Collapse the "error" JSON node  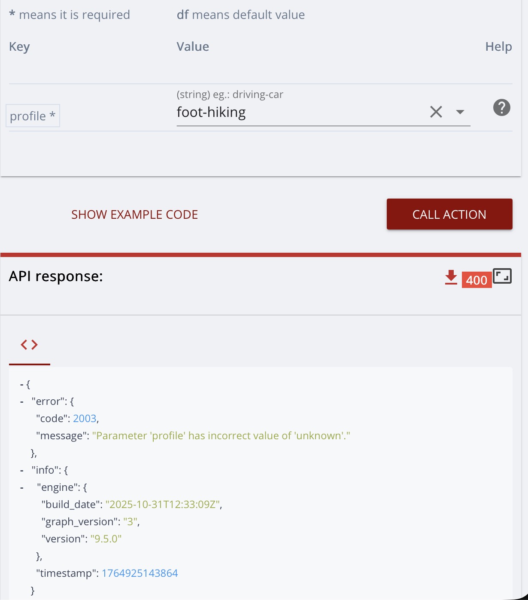[x=21, y=401]
